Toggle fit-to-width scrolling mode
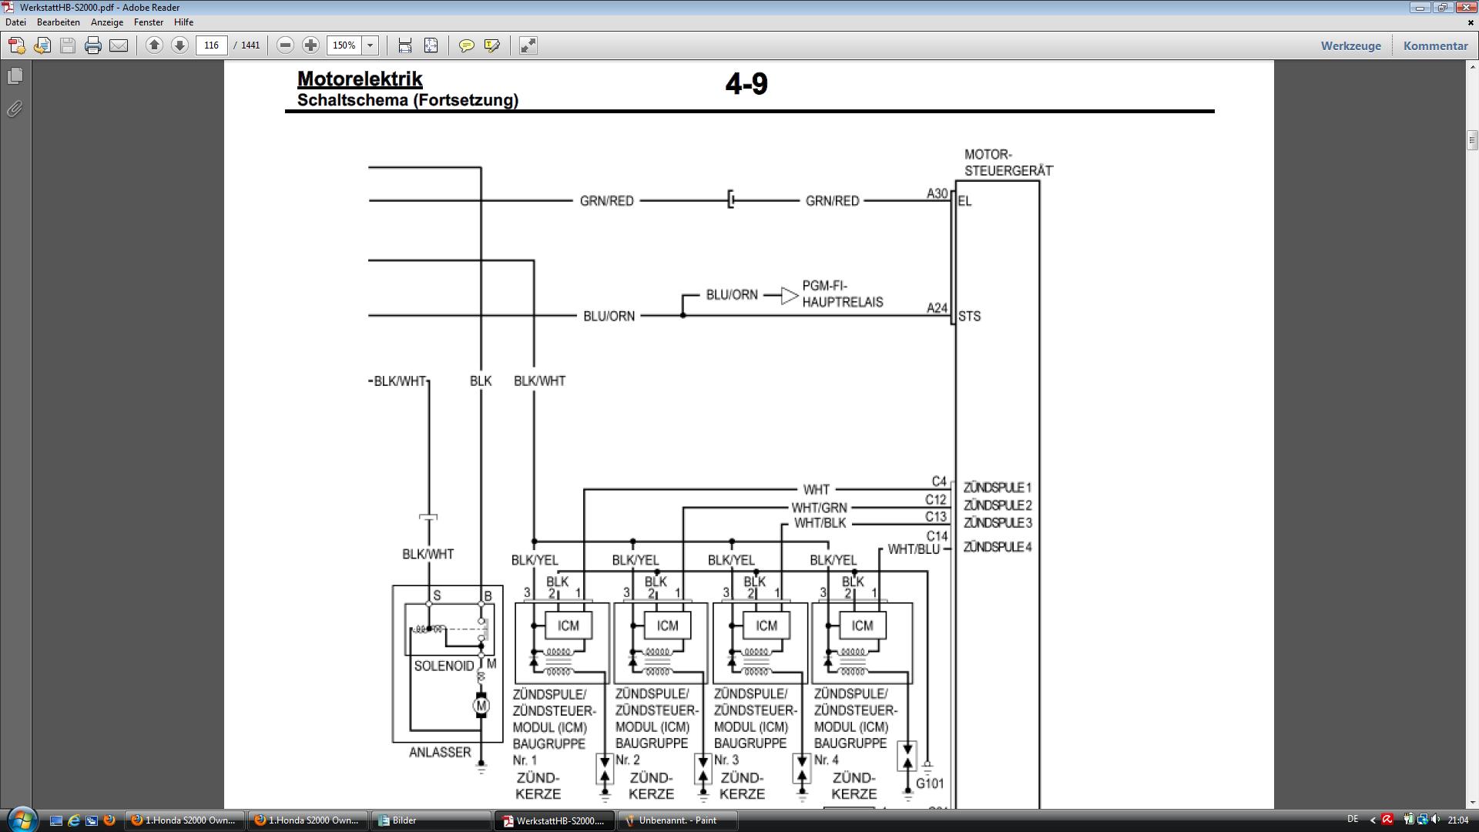Screen dimensions: 1479x832 (x=405, y=45)
